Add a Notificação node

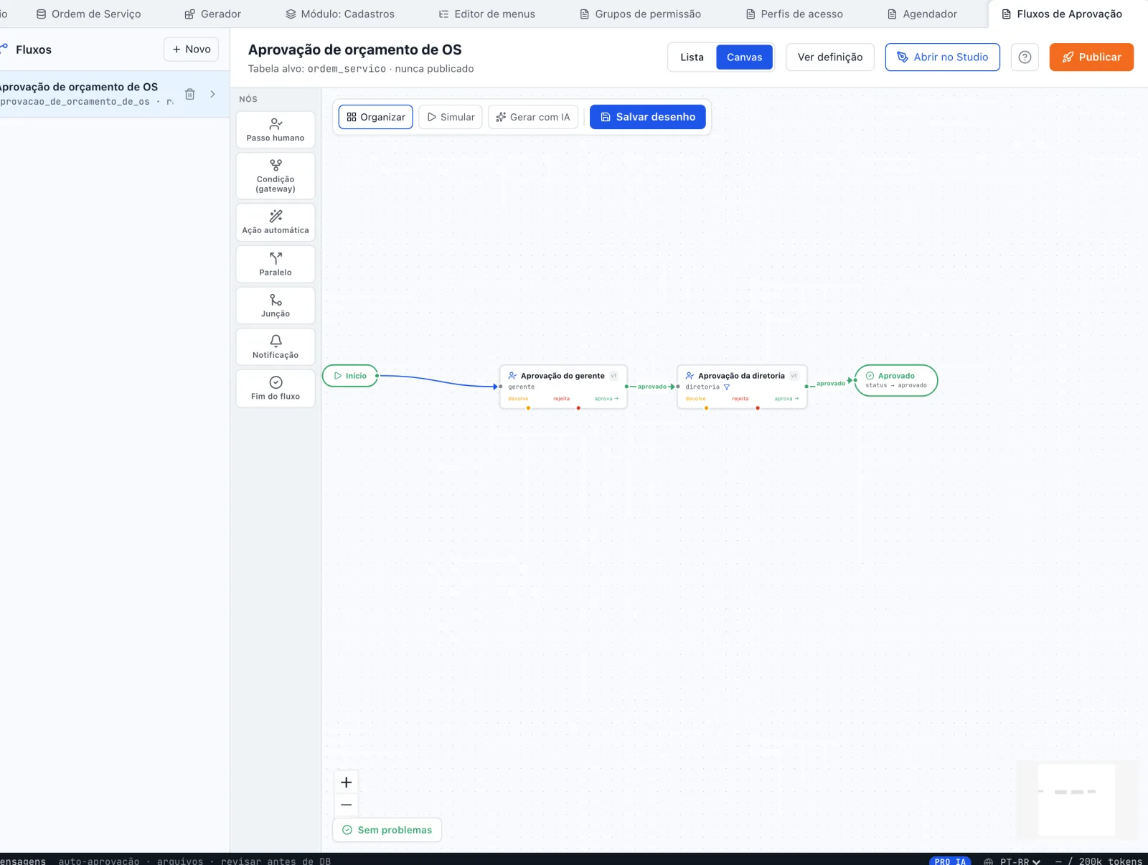click(276, 347)
